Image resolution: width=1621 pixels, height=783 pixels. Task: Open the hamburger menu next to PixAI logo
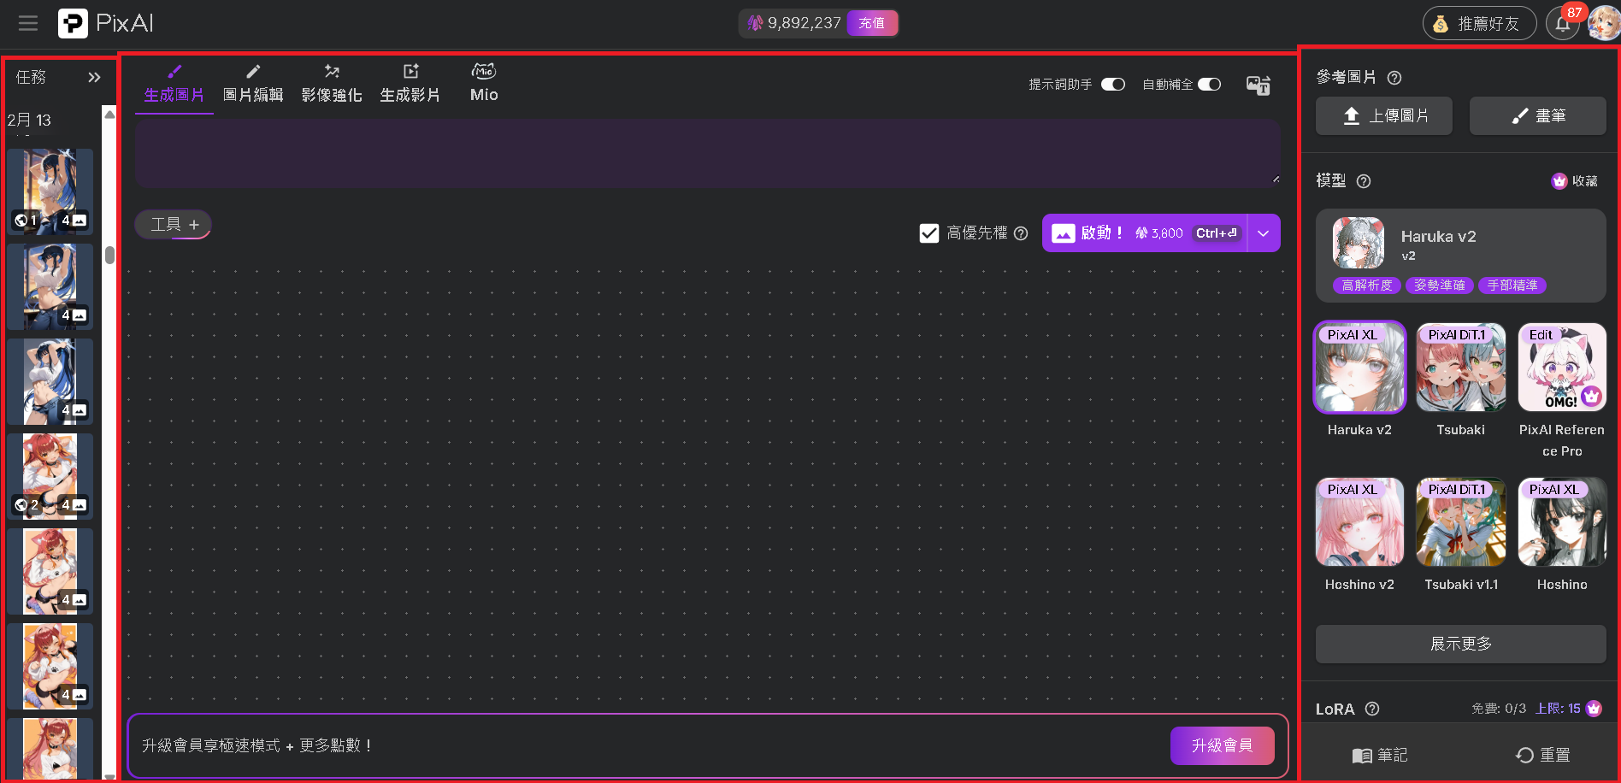pyautogui.click(x=28, y=23)
